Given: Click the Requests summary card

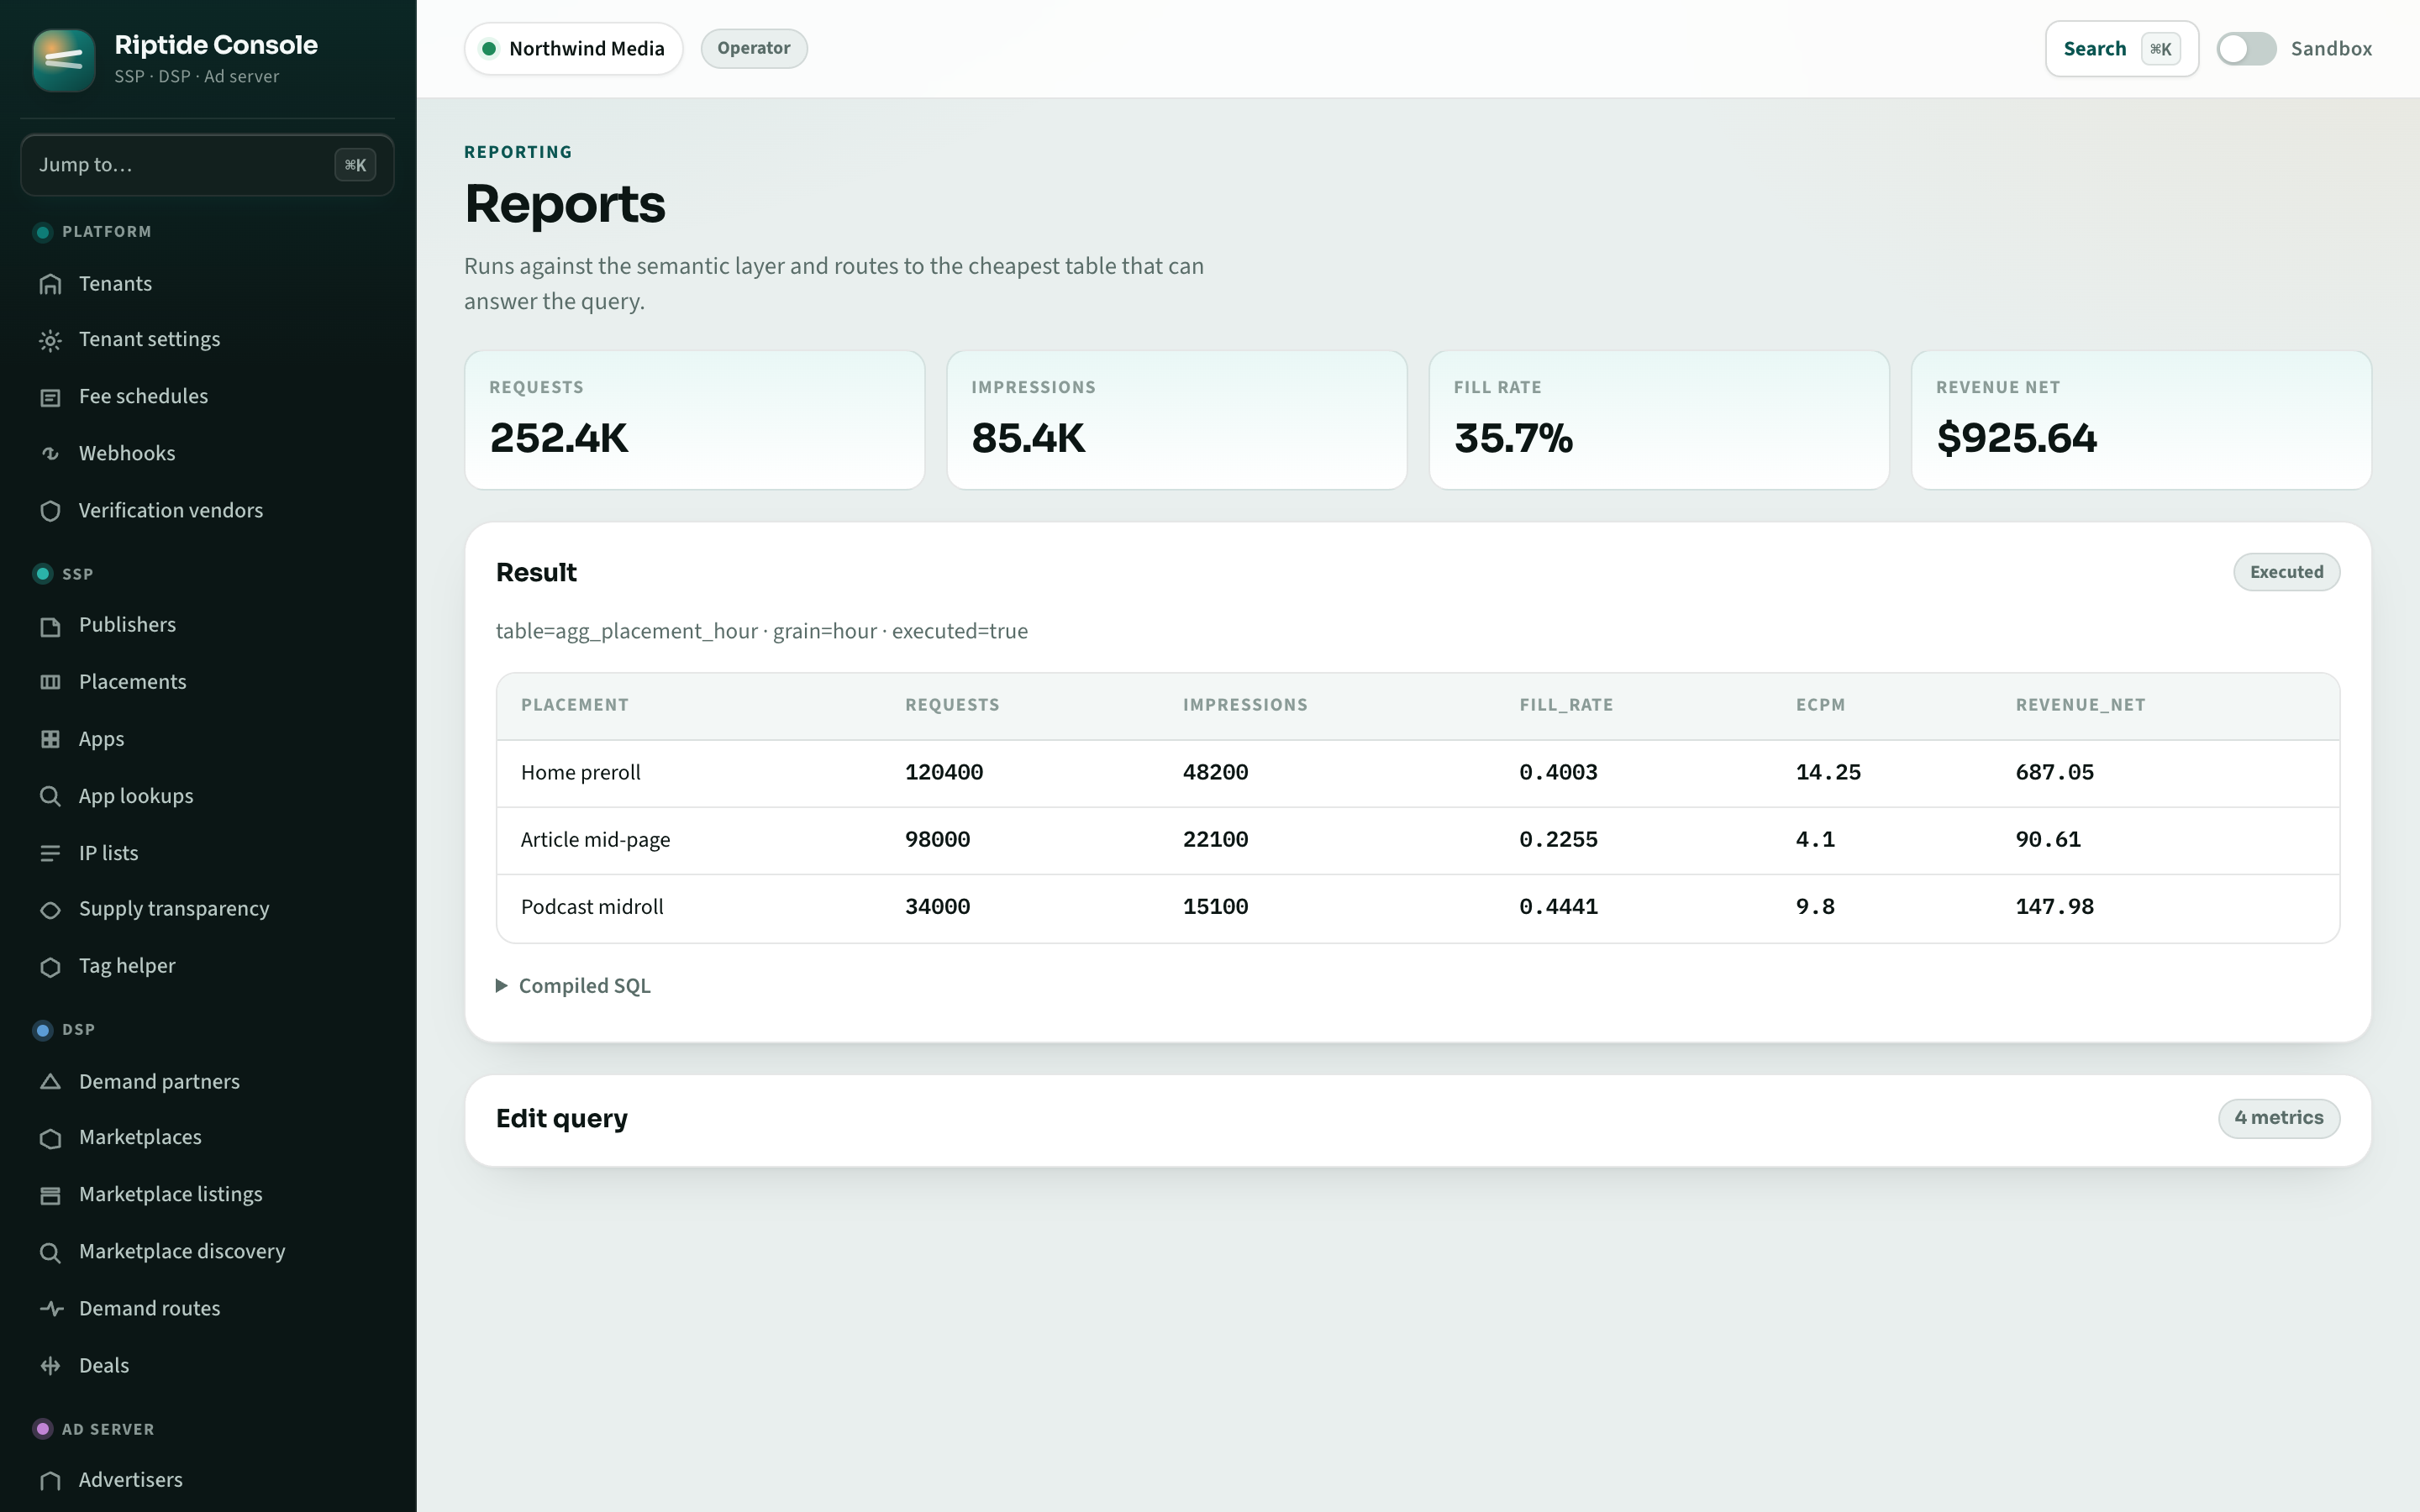Looking at the screenshot, I should (695, 420).
